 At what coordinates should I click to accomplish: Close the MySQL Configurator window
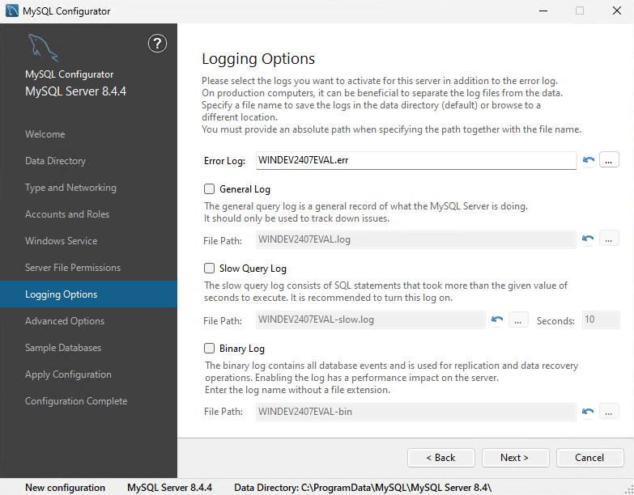pyautogui.click(x=617, y=11)
